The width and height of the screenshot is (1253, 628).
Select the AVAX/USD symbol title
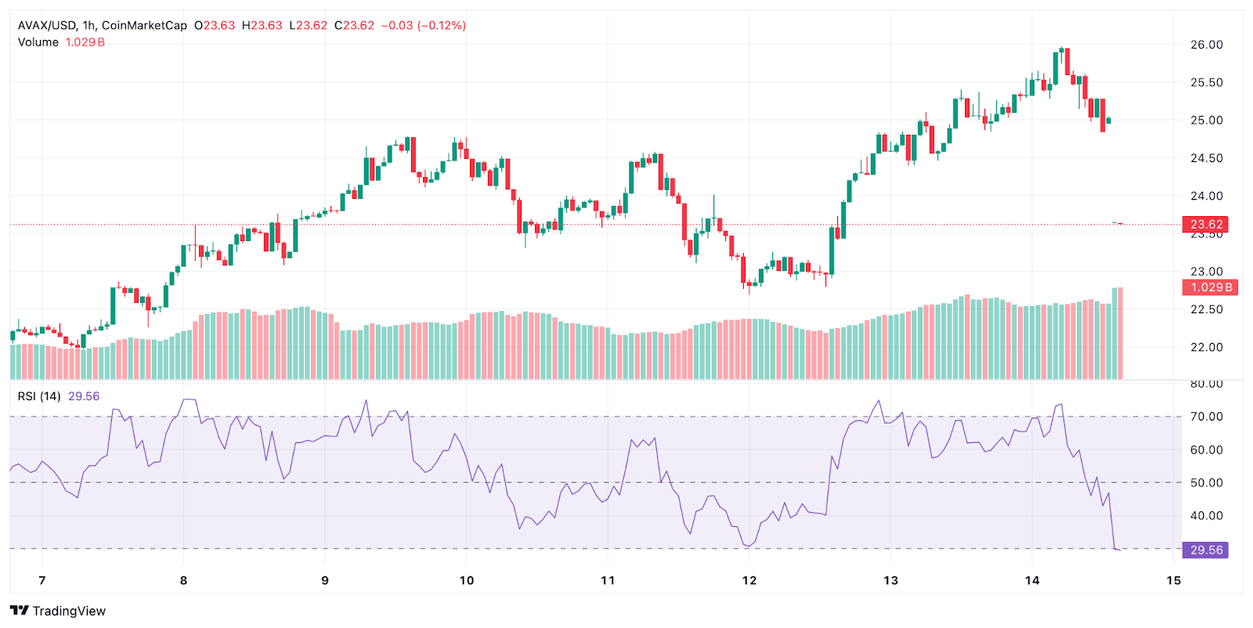(x=47, y=25)
